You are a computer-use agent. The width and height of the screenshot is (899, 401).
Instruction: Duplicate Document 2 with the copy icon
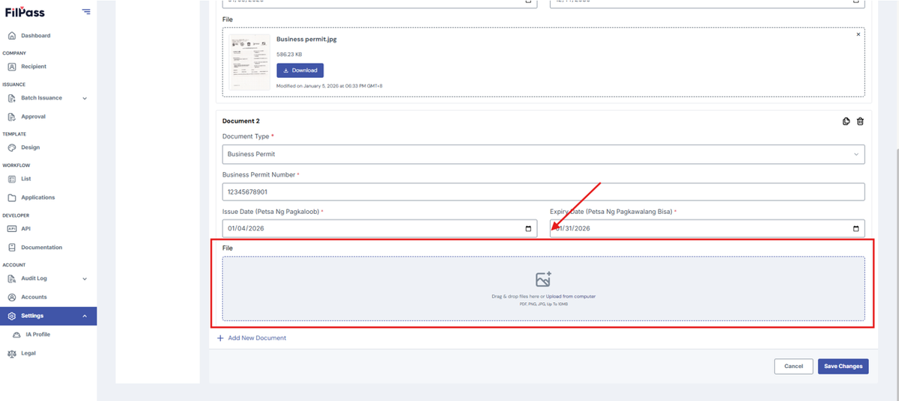[847, 121]
